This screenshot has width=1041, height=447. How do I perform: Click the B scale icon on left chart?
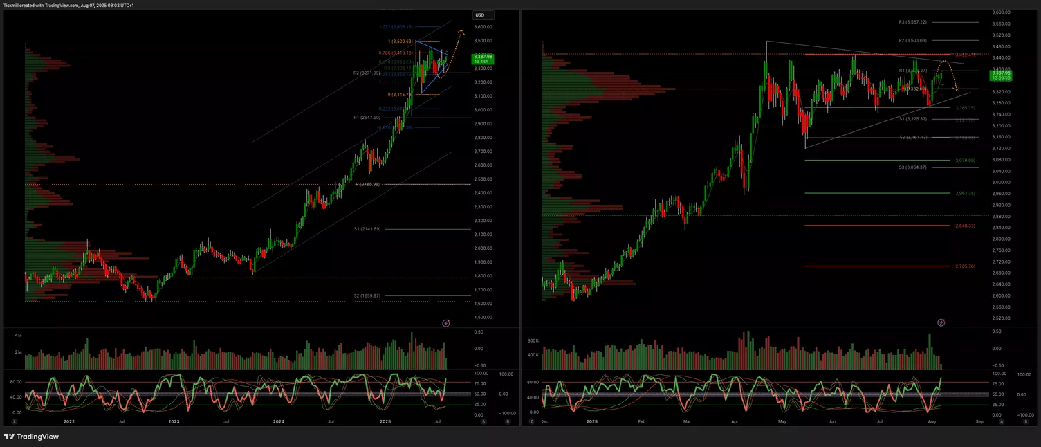pos(508,421)
